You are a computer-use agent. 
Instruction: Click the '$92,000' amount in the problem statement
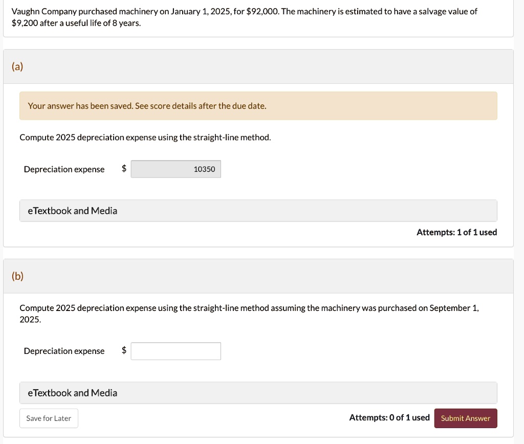click(263, 11)
